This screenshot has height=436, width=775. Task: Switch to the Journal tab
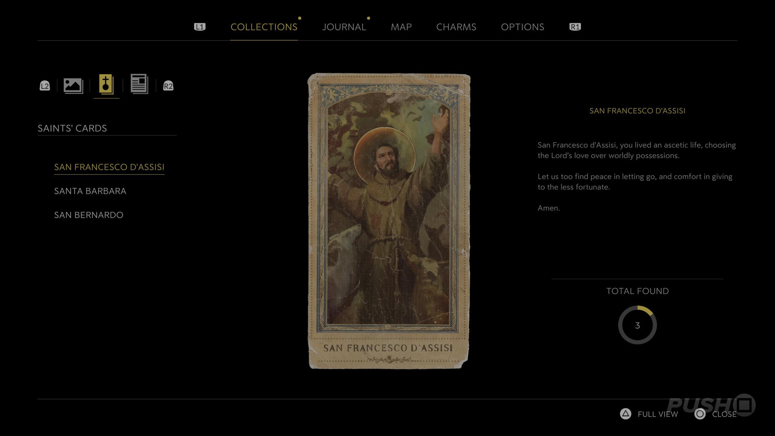pyautogui.click(x=344, y=27)
